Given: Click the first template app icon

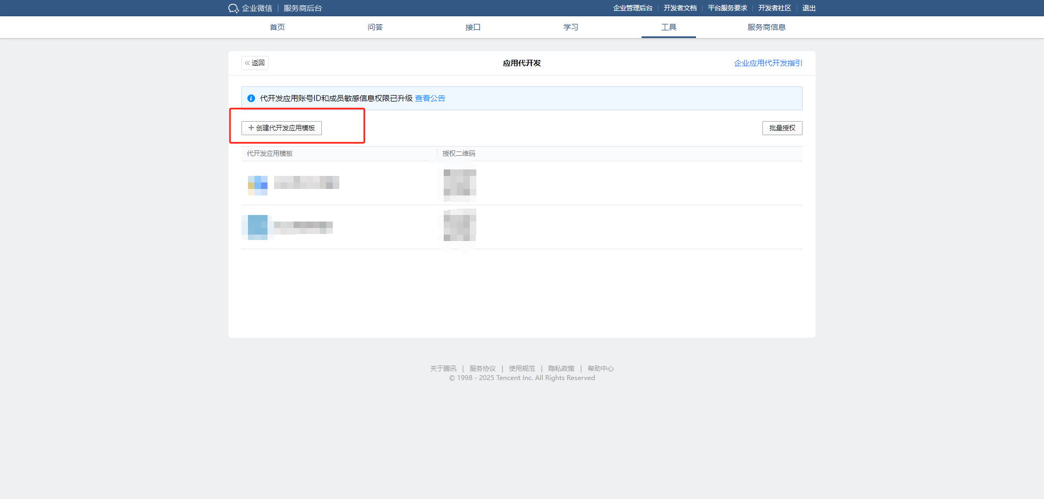Looking at the screenshot, I should (258, 185).
